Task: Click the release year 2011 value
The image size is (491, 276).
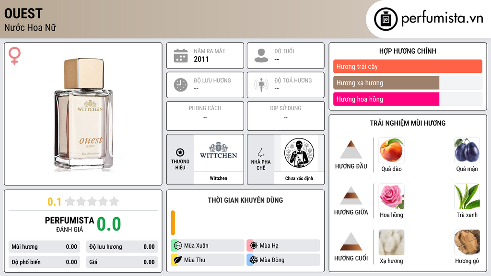Action: (x=201, y=59)
